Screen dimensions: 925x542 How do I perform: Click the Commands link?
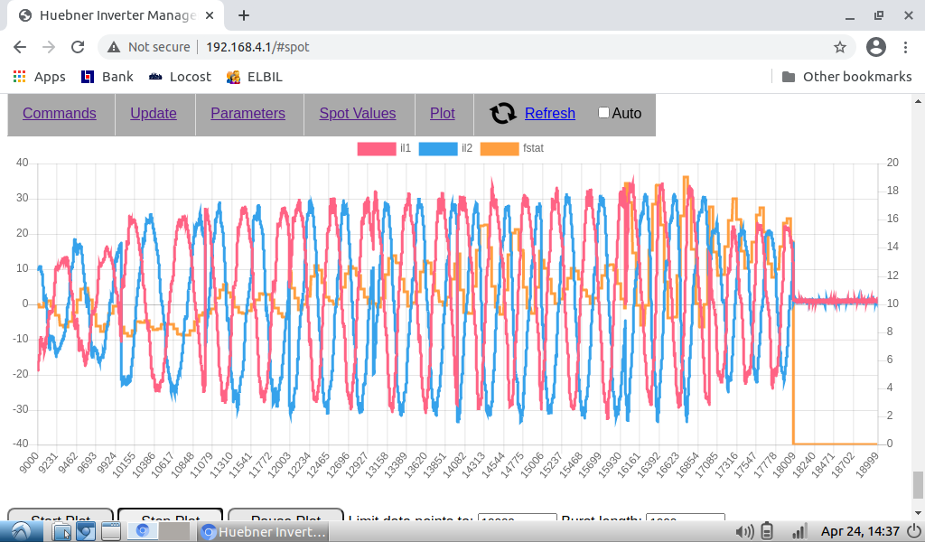click(x=60, y=113)
